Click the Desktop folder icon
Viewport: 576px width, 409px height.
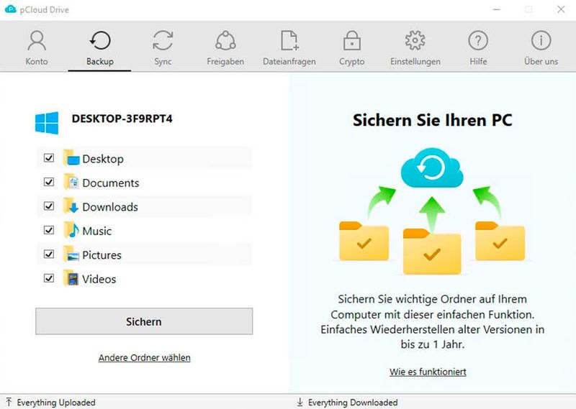pyautogui.click(x=71, y=157)
